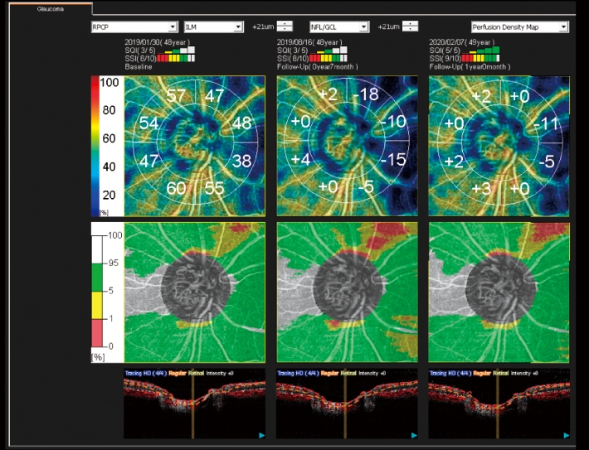
Task: Click the baseline deviation map image
Action: tap(194, 293)
